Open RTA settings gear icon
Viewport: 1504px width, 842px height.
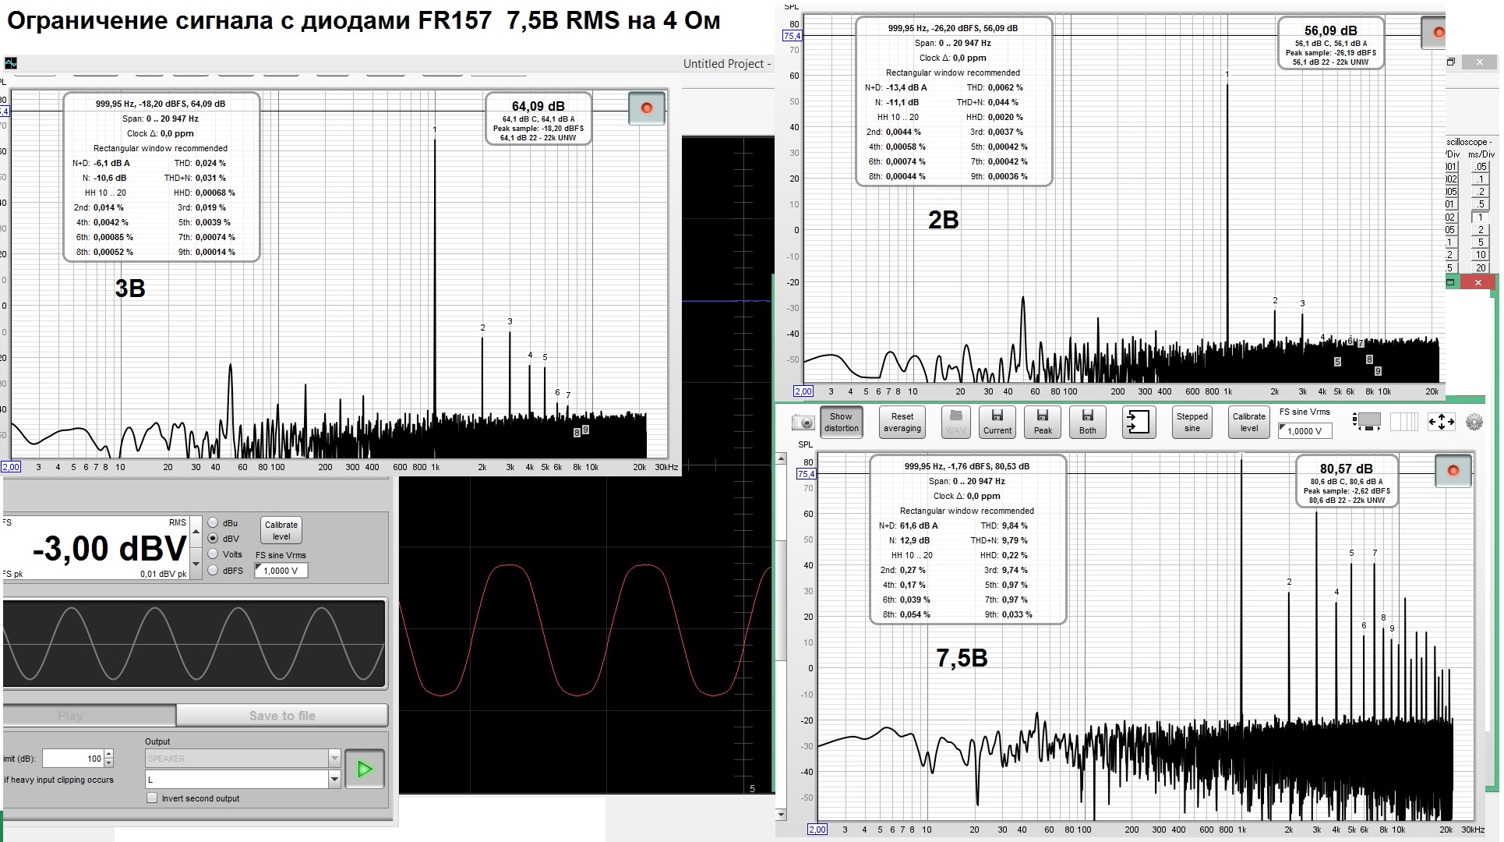click(x=1474, y=422)
